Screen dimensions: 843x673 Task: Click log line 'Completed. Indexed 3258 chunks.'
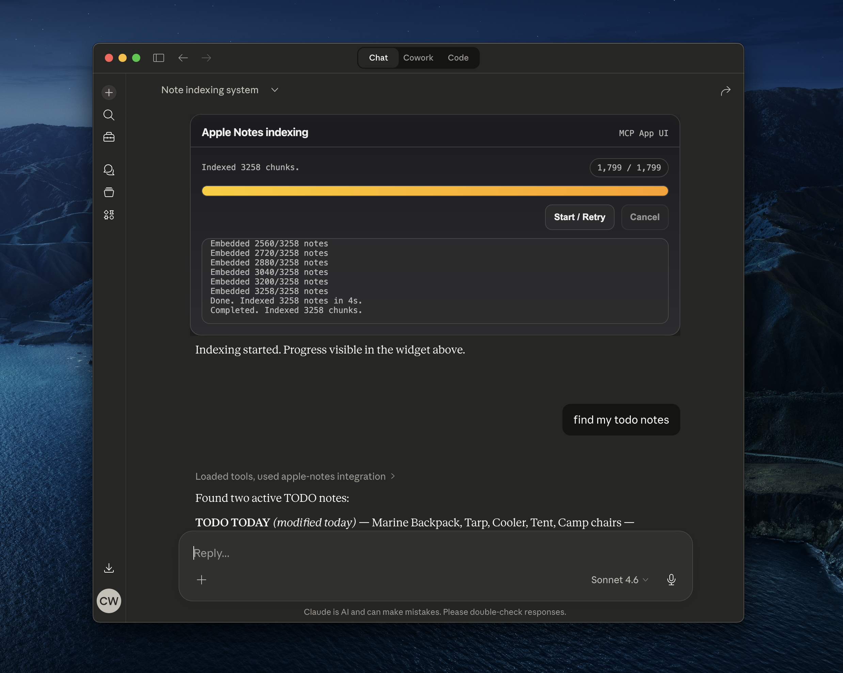coord(286,310)
